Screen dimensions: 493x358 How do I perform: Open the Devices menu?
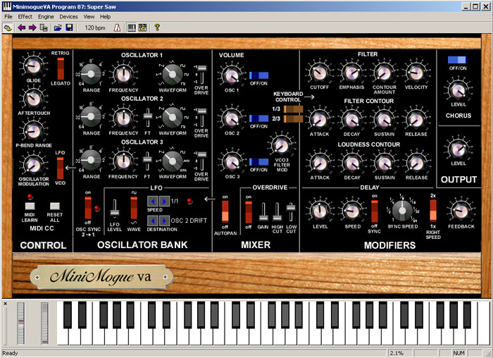tap(68, 17)
